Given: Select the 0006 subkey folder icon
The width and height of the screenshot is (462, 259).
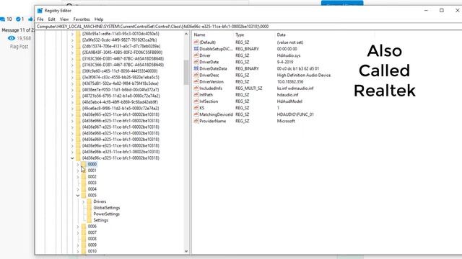Looking at the screenshot, I should tap(84, 227).
